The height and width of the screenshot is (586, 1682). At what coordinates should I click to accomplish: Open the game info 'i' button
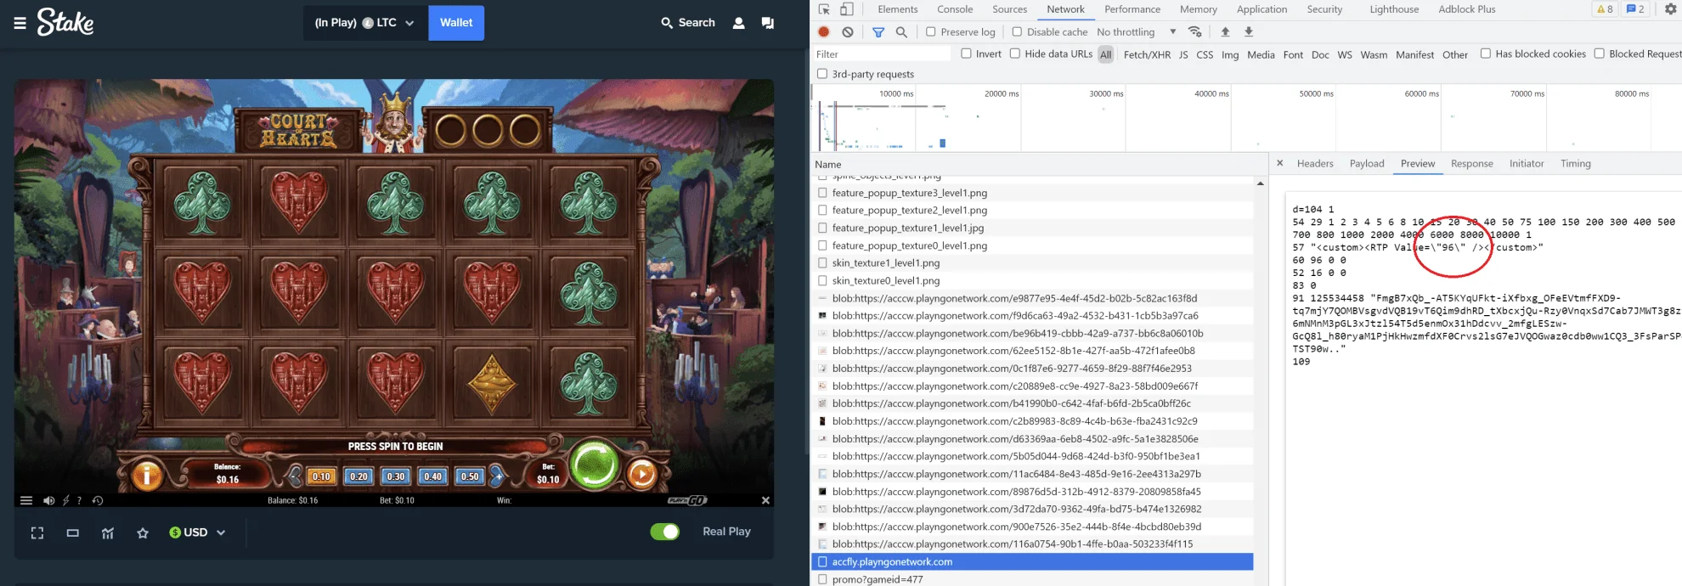click(147, 476)
